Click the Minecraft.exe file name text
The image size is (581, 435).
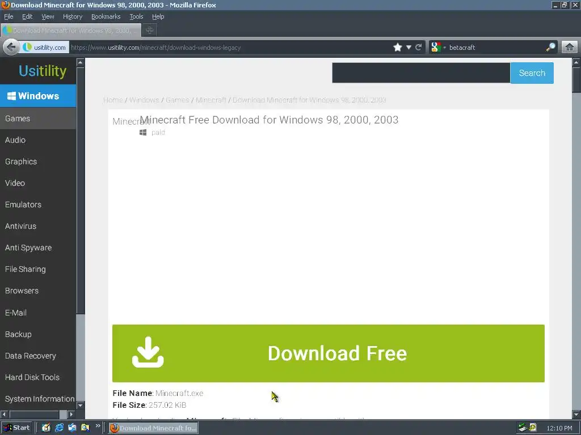pos(179,393)
